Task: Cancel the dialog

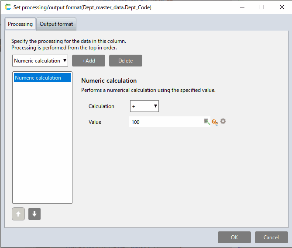Action: [x=271, y=237]
